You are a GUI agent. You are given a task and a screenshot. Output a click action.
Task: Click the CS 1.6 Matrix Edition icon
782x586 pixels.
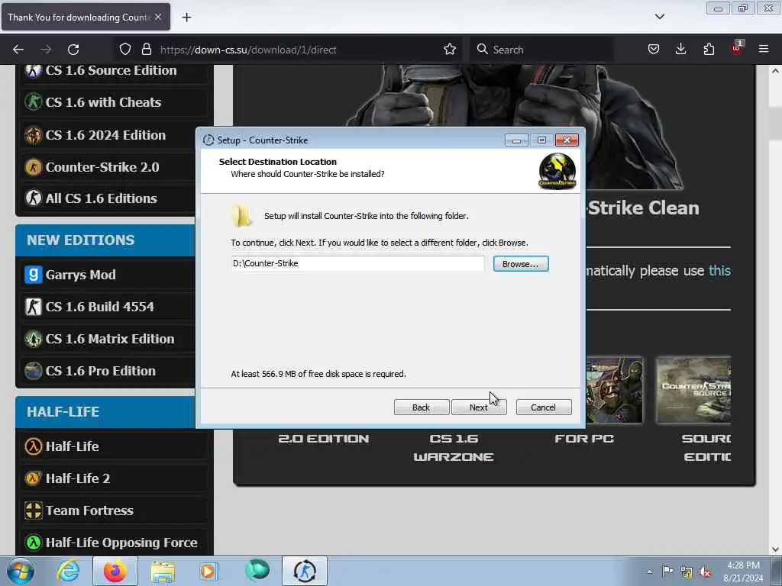(34, 339)
